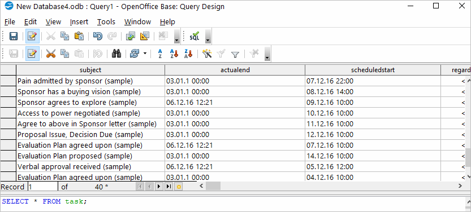This screenshot has width=471, height=212.
Task: Open the Tools menu
Action: point(106,22)
